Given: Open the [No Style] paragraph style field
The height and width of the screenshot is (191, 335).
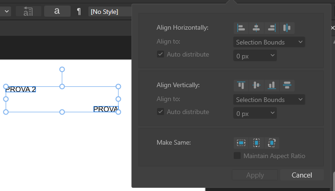Looking at the screenshot, I should coord(110,12).
